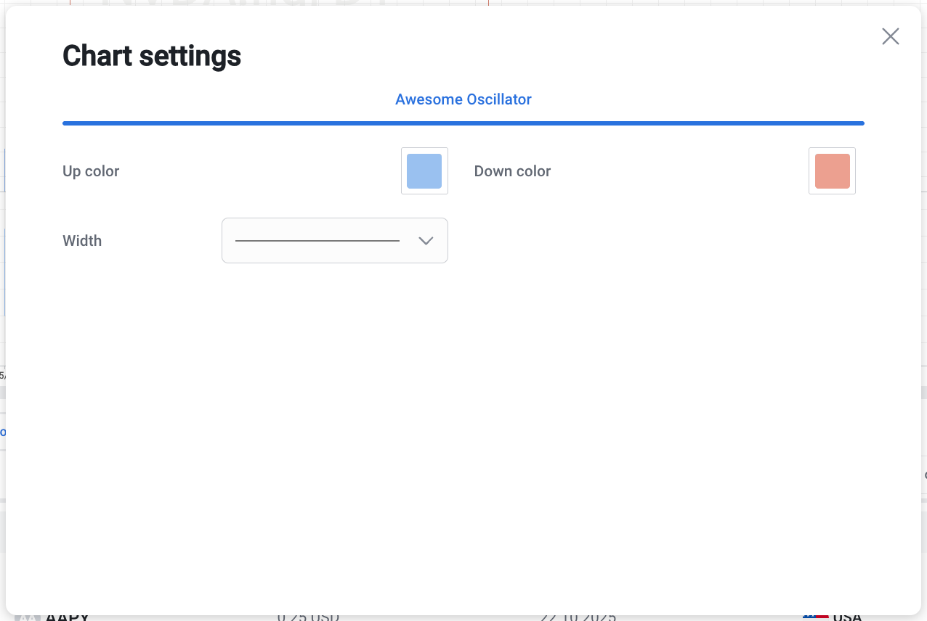This screenshot has width=927, height=621.
Task: Select the AAPY ticker row below dialog
Action: tap(463, 617)
